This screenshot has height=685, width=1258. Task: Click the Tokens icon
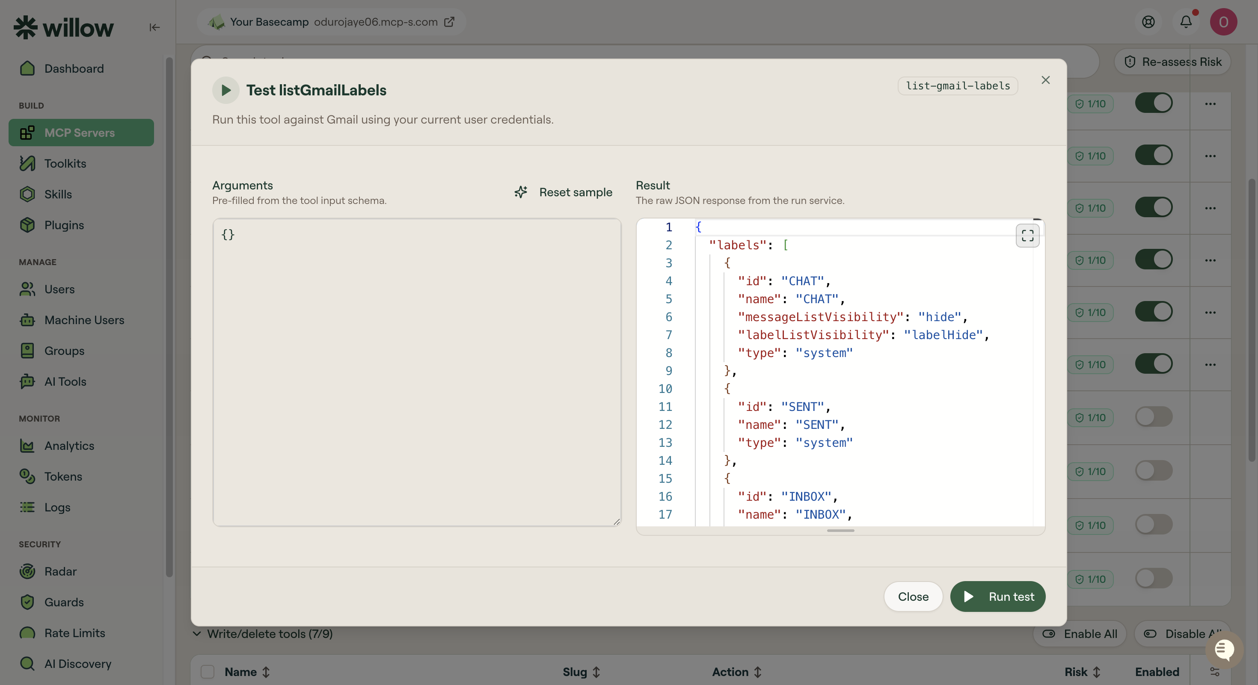click(x=27, y=477)
